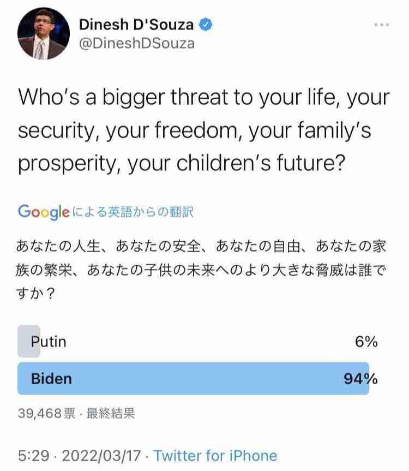Tap the Japanese translated tweet text
Screen dimensions: 409x471
tap(201, 270)
